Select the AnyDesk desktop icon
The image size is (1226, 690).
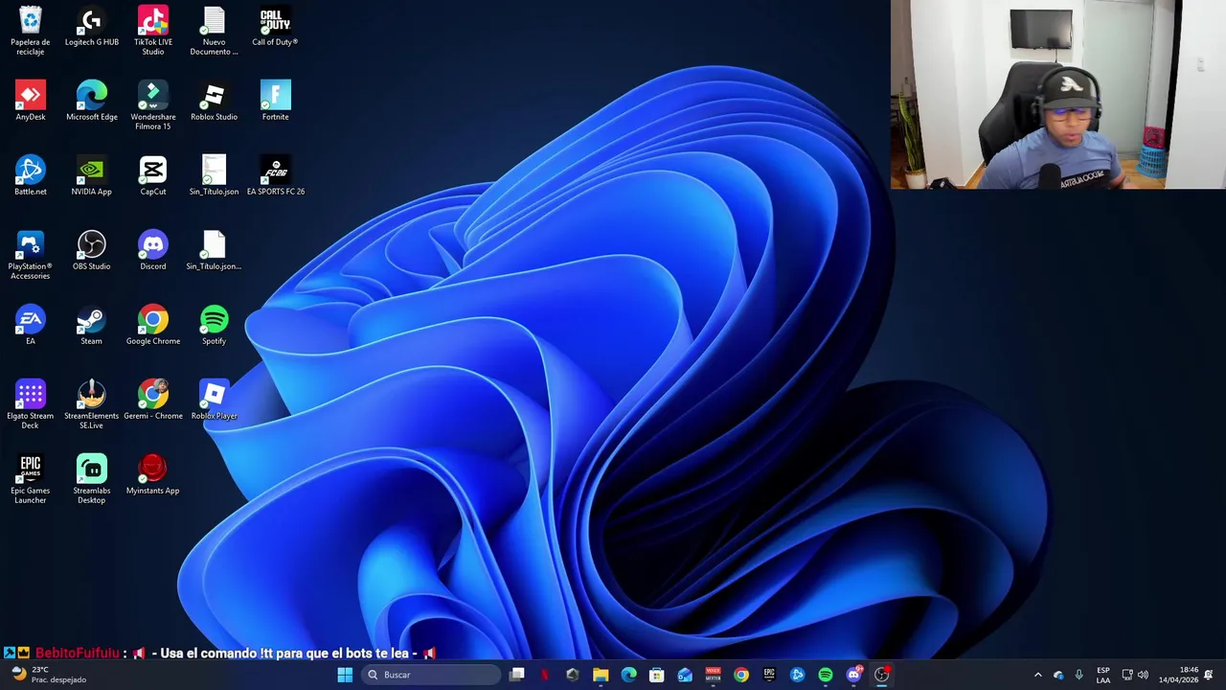31,102
